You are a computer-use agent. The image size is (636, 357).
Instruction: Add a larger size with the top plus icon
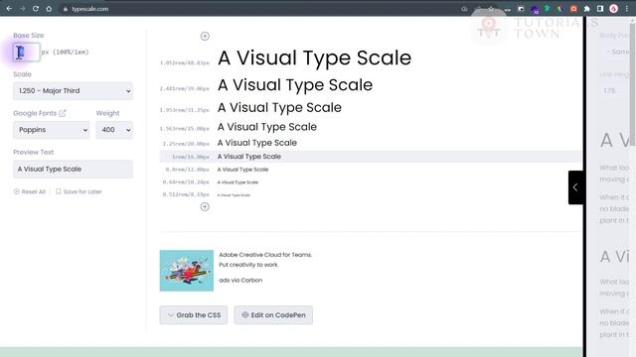[x=205, y=36]
